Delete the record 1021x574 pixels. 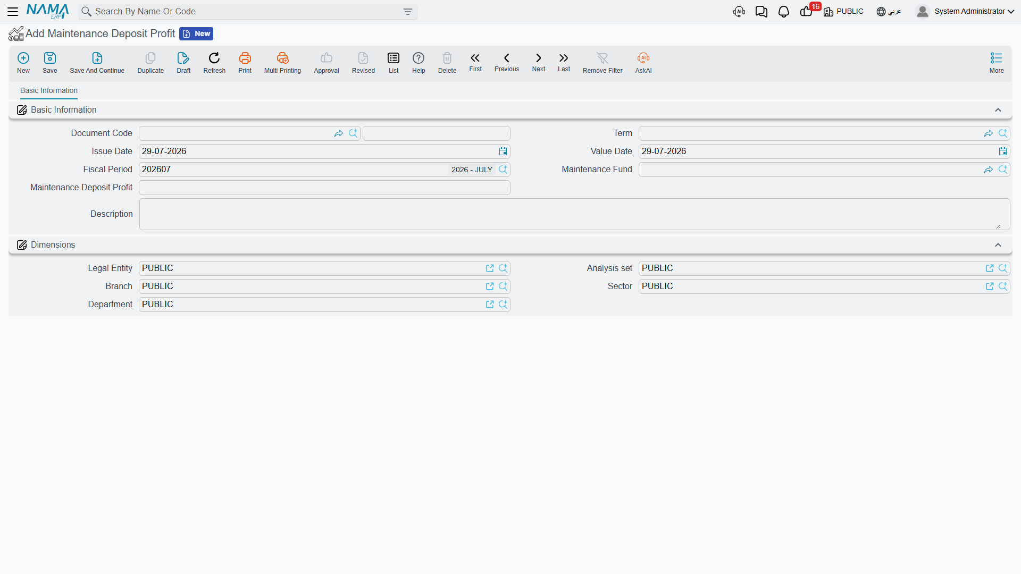click(447, 62)
